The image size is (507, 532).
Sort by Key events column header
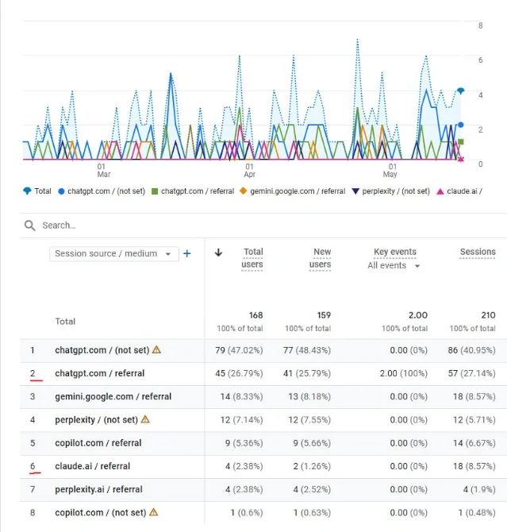[395, 252]
